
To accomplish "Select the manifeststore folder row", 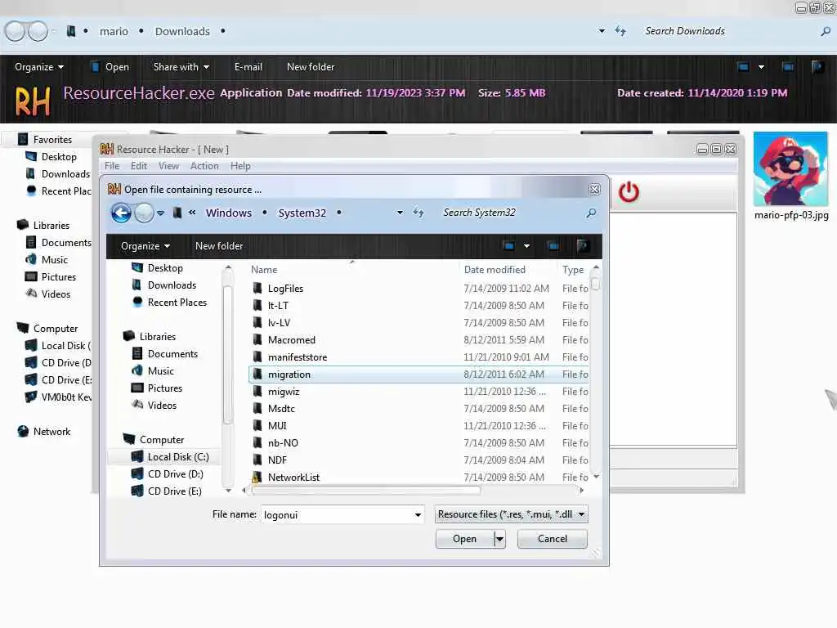I will (418, 357).
